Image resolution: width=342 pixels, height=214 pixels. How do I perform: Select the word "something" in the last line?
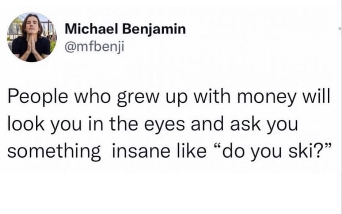pyautogui.click(x=54, y=150)
